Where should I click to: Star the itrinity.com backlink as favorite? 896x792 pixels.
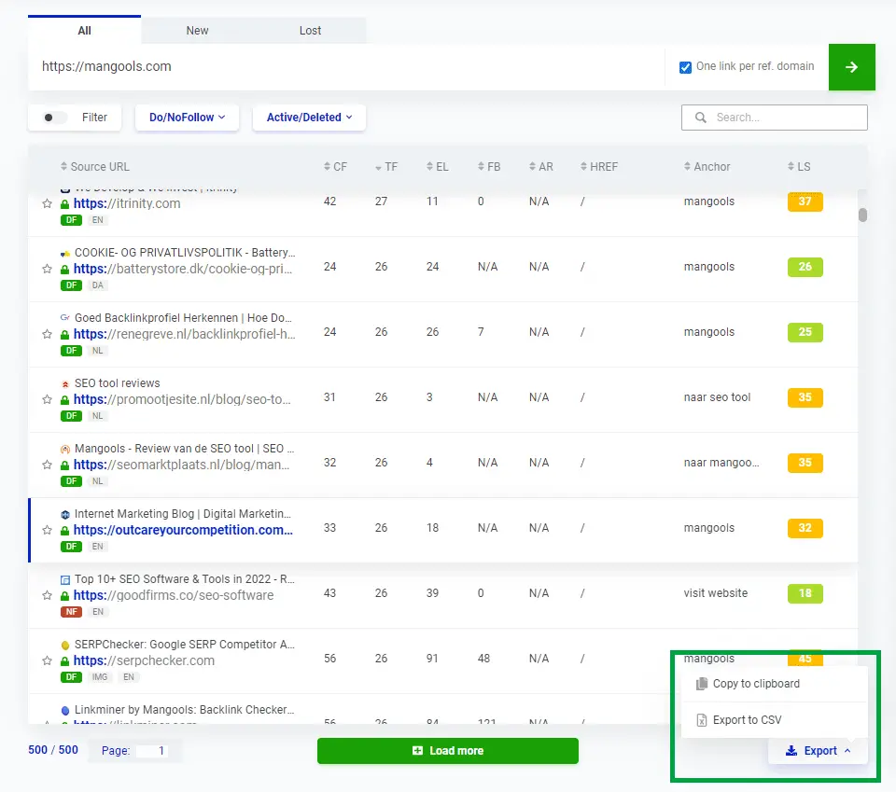coord(47,204)
